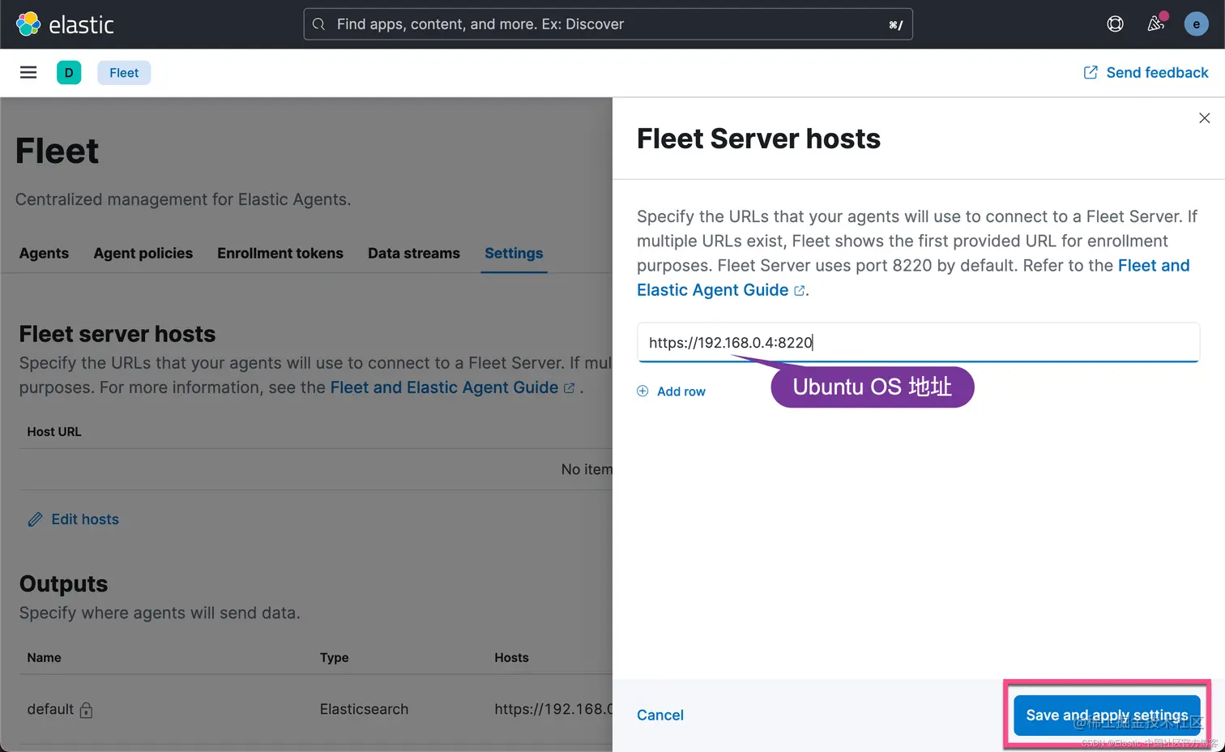Select the Settings tab
The image size is (1225, 752).
coord(514,254)
